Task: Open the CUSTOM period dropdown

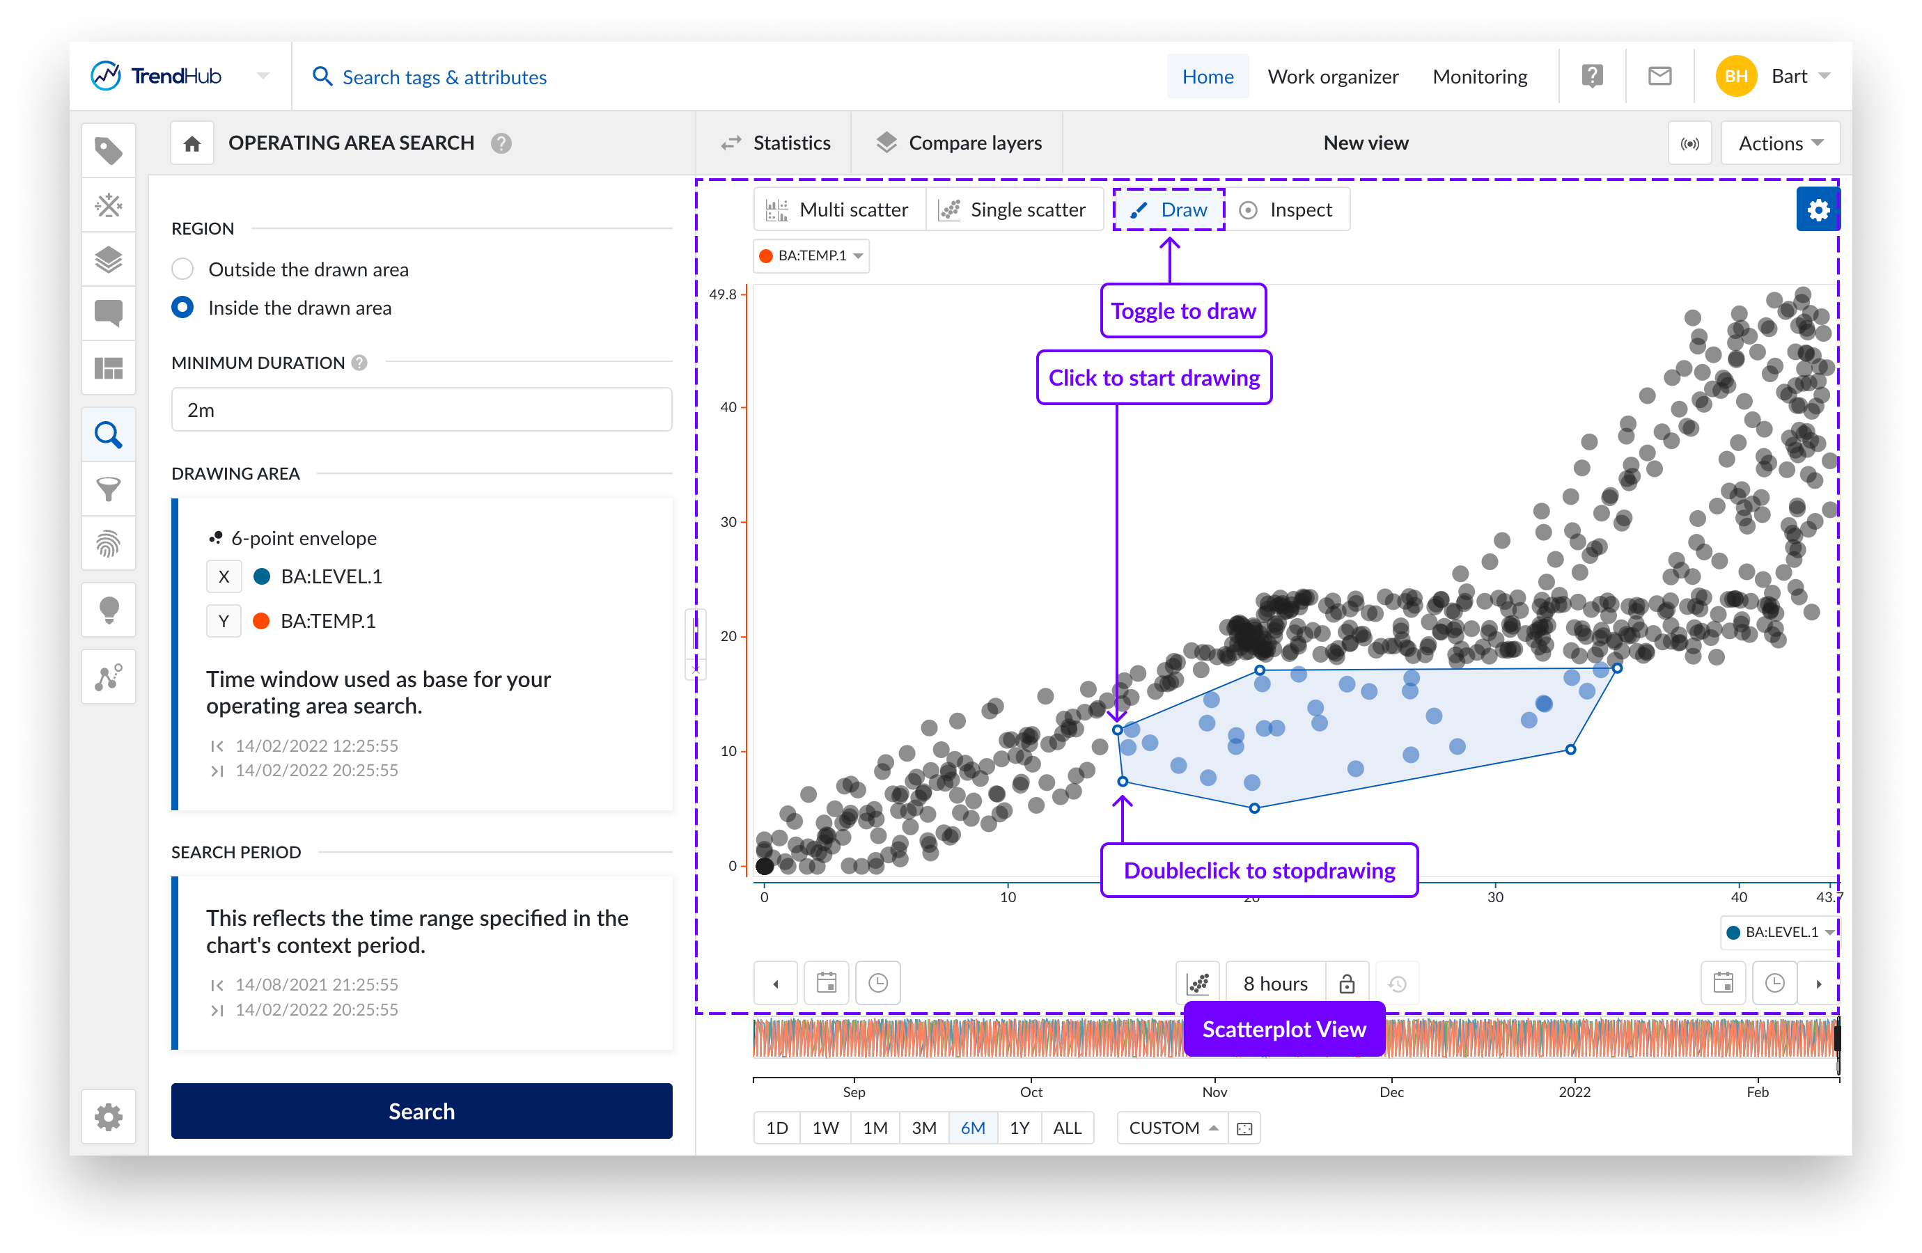Action: point(1172,1127)
